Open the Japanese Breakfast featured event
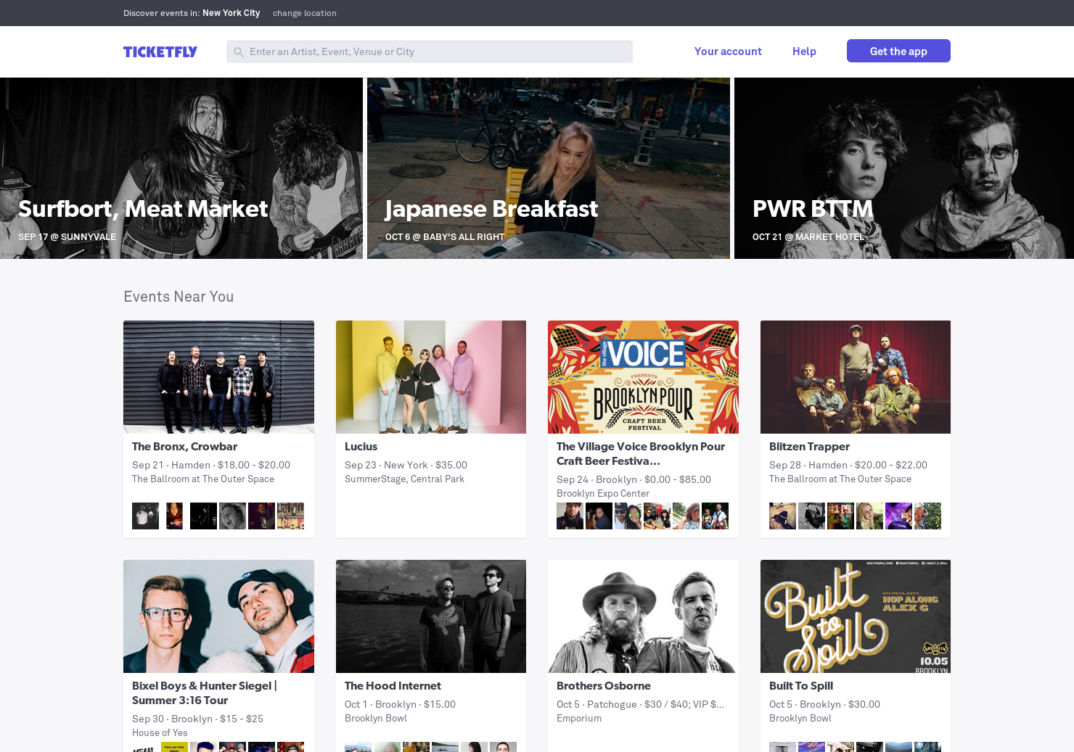This screenshot has width=1074, height=752. pyautogui.click(x=549, y=168)
